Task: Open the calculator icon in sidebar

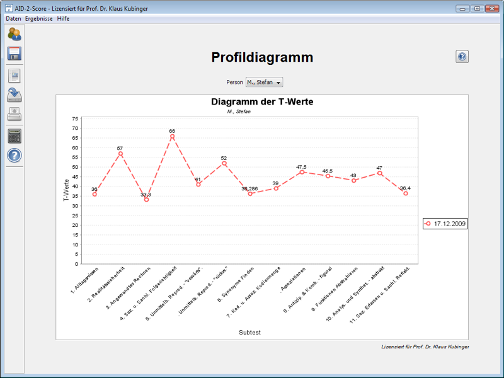Action: pos(14,135)
